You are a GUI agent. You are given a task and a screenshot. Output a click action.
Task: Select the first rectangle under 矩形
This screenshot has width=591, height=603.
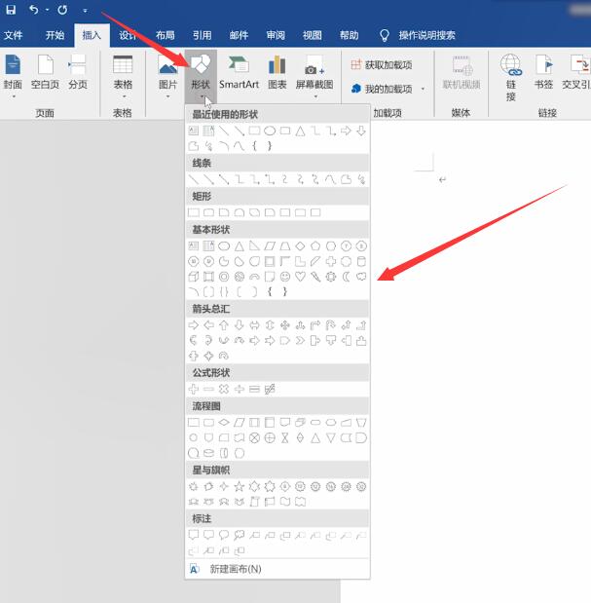[194, 212]
